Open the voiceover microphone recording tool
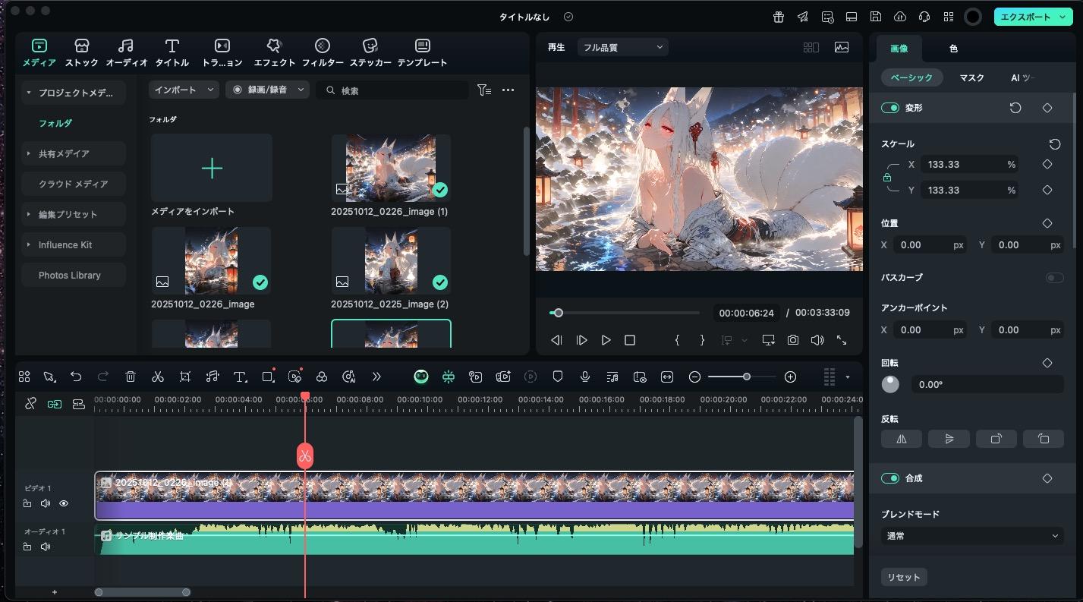Image resolution: width=1083 pixels, height=602 pixels. click(584, 377)
